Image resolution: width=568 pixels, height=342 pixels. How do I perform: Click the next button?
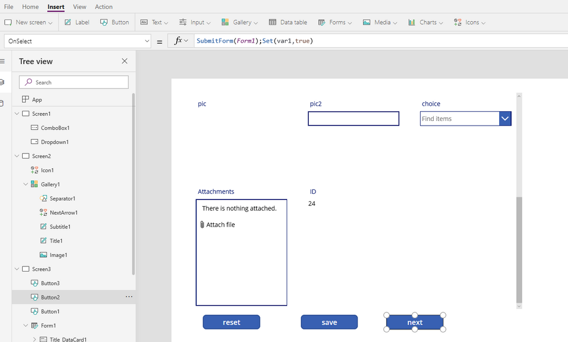(x=414, y=322)
